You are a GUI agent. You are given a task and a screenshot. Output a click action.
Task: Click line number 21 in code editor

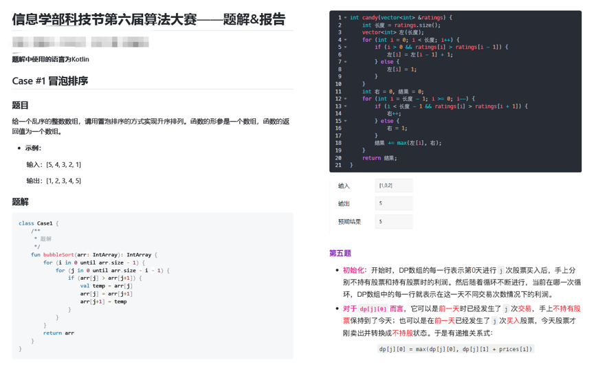click(x=338, y=165)
